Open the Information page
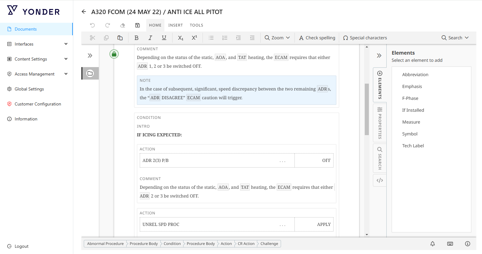The width and height of the screenshot is (482, 254). click(x=36, y=119)
